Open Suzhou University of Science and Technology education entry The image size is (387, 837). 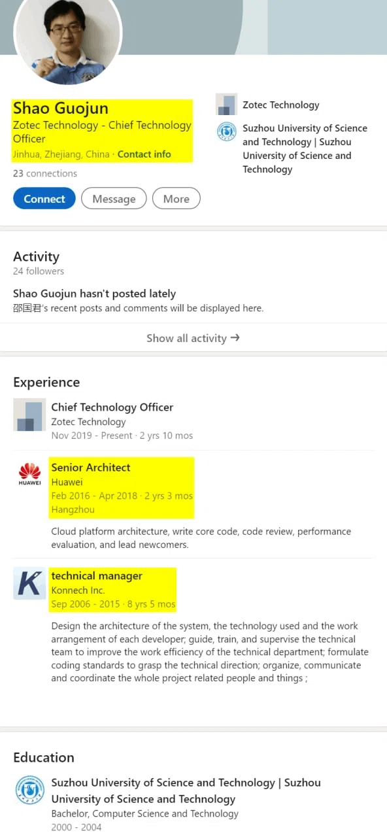(x=186, y=791)
